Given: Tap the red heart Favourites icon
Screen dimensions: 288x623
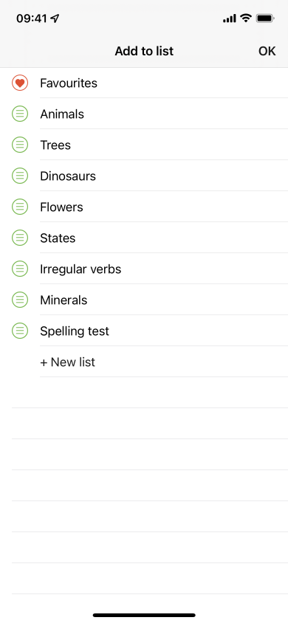Looking at the screenshot, I should pyautogui.click(x=20, y=83).
